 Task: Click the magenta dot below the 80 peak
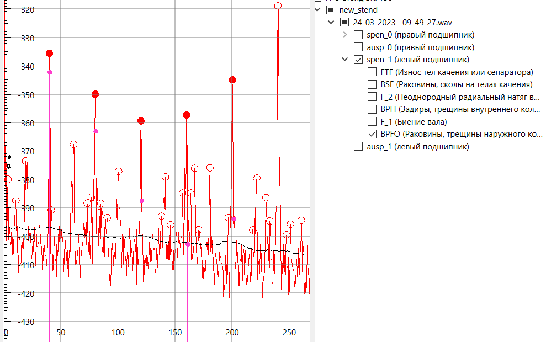96,131
